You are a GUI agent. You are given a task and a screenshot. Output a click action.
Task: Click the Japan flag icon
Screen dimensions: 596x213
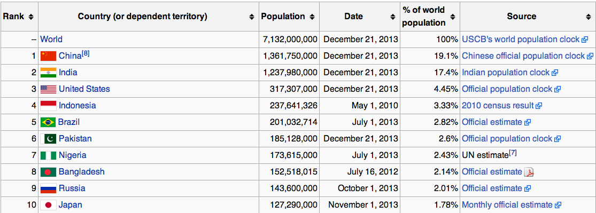[x=48, y=205]
